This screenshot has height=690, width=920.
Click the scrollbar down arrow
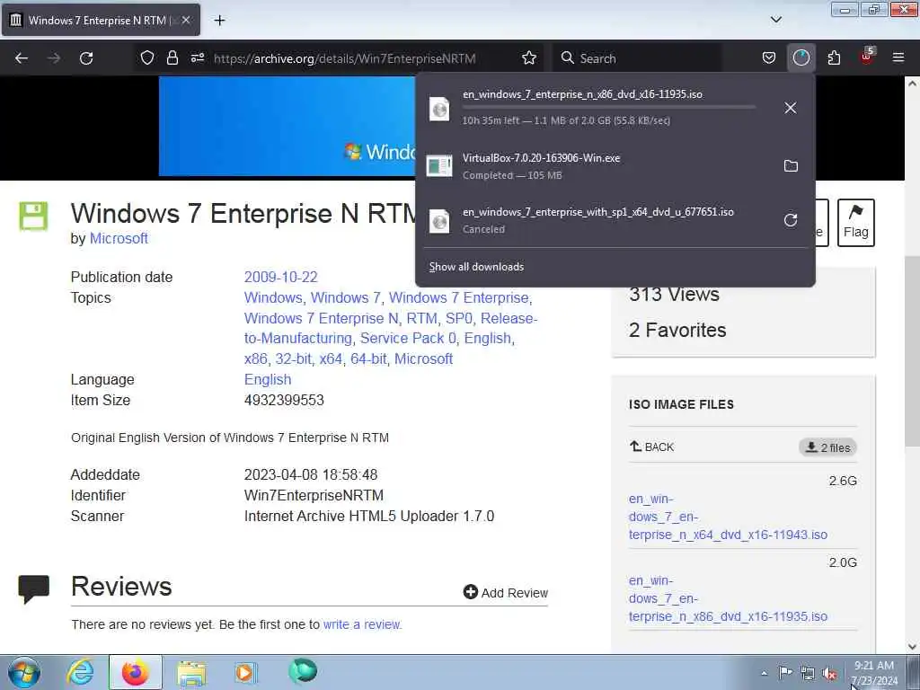912,646
